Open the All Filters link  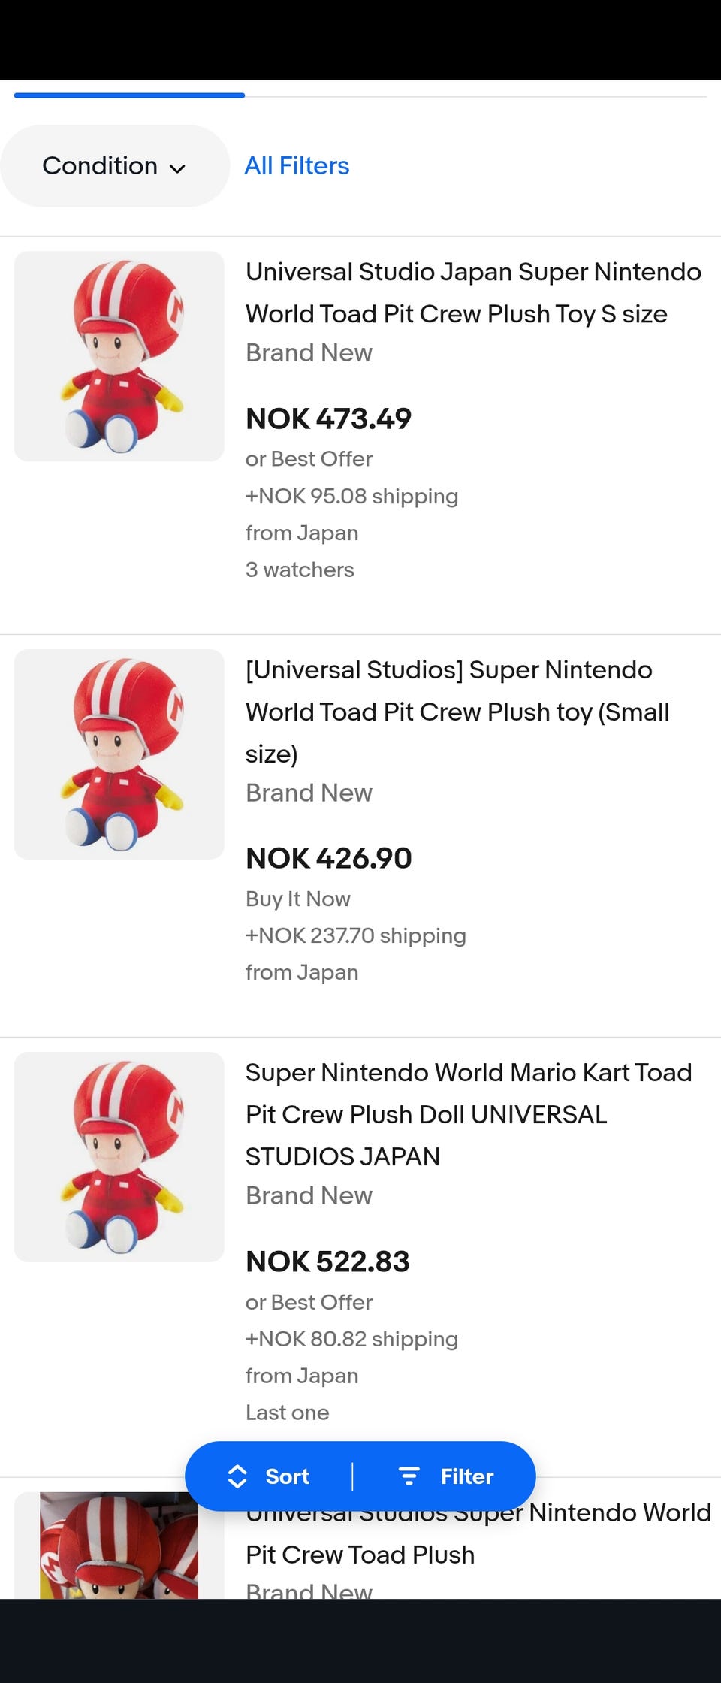[297, 166]
